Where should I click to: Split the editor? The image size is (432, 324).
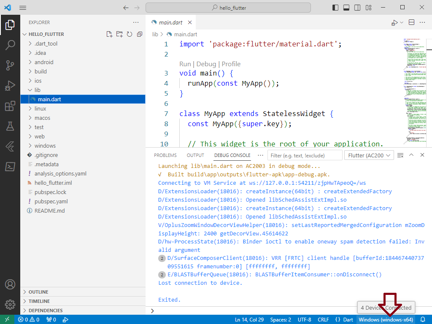click(x=412, y=22)
